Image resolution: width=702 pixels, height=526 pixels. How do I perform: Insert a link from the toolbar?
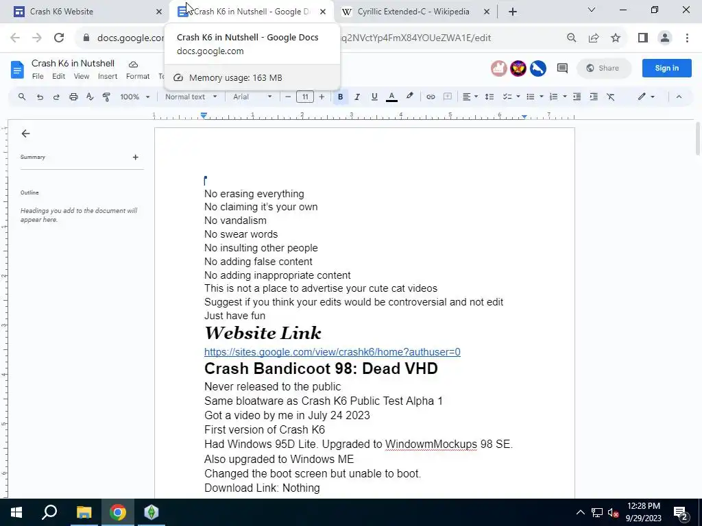[431, 97]
